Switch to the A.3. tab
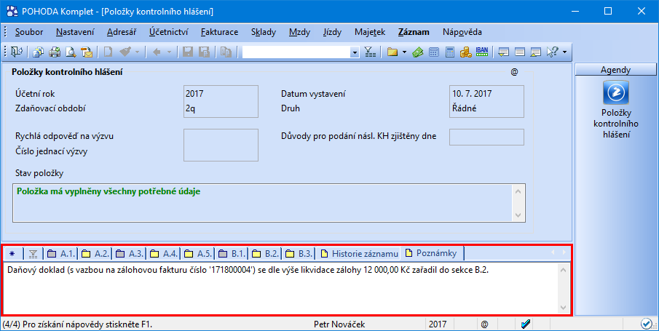 coord(129,253)
